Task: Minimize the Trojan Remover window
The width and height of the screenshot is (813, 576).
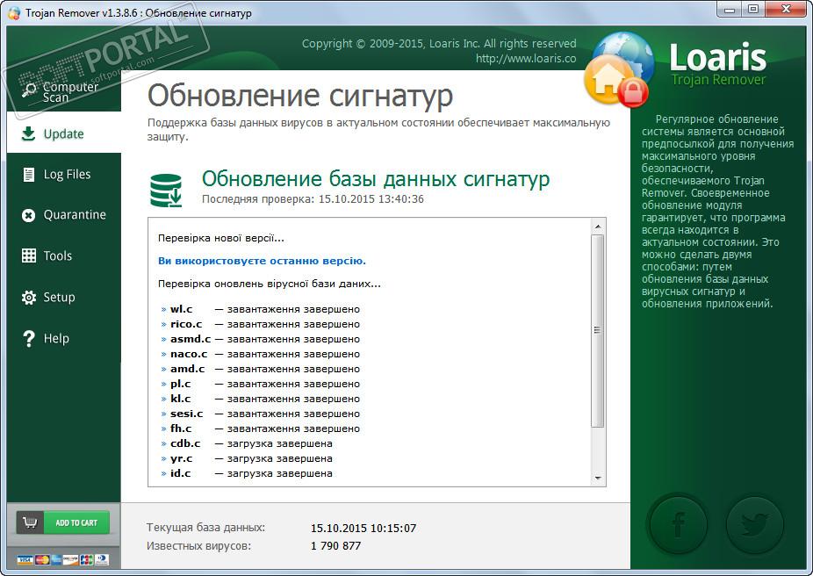Action: (730, 10)
